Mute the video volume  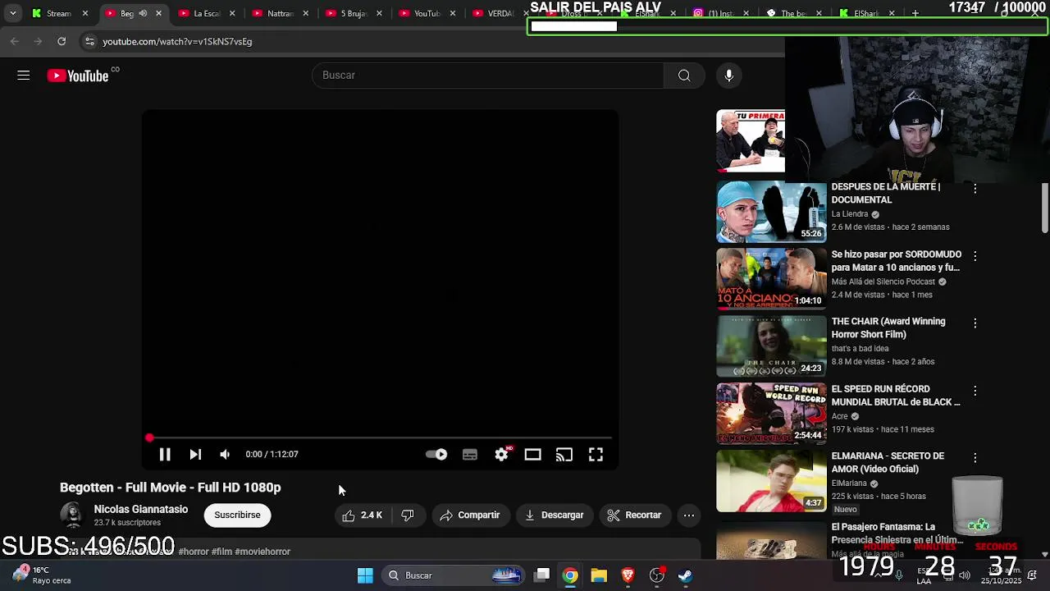click(225, 454)
